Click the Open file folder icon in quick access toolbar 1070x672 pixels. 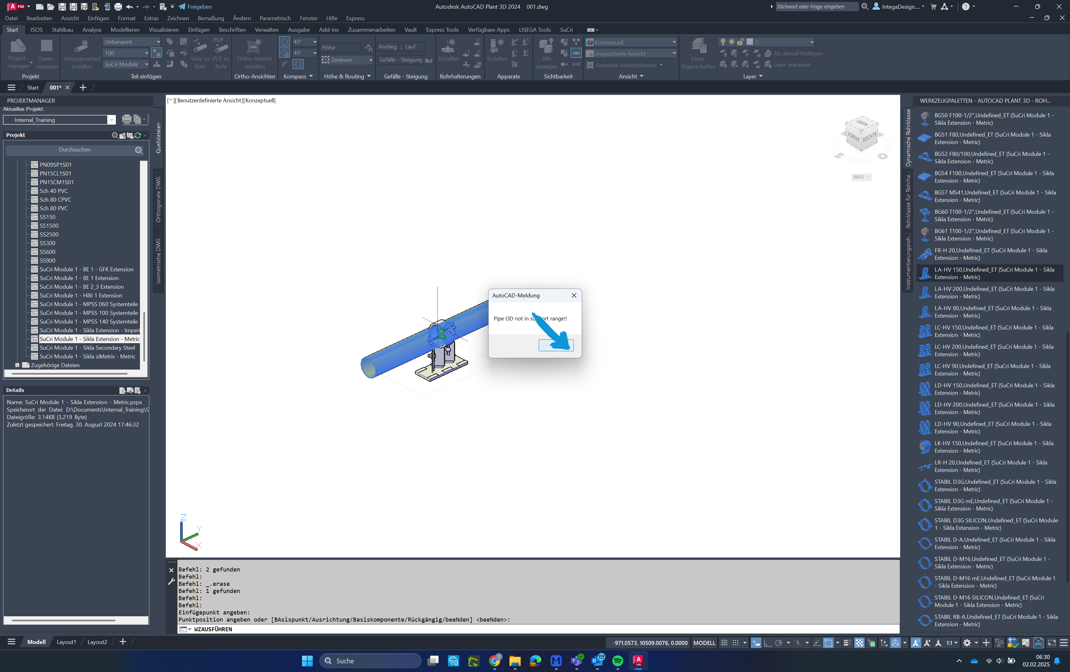pos(51,7)
